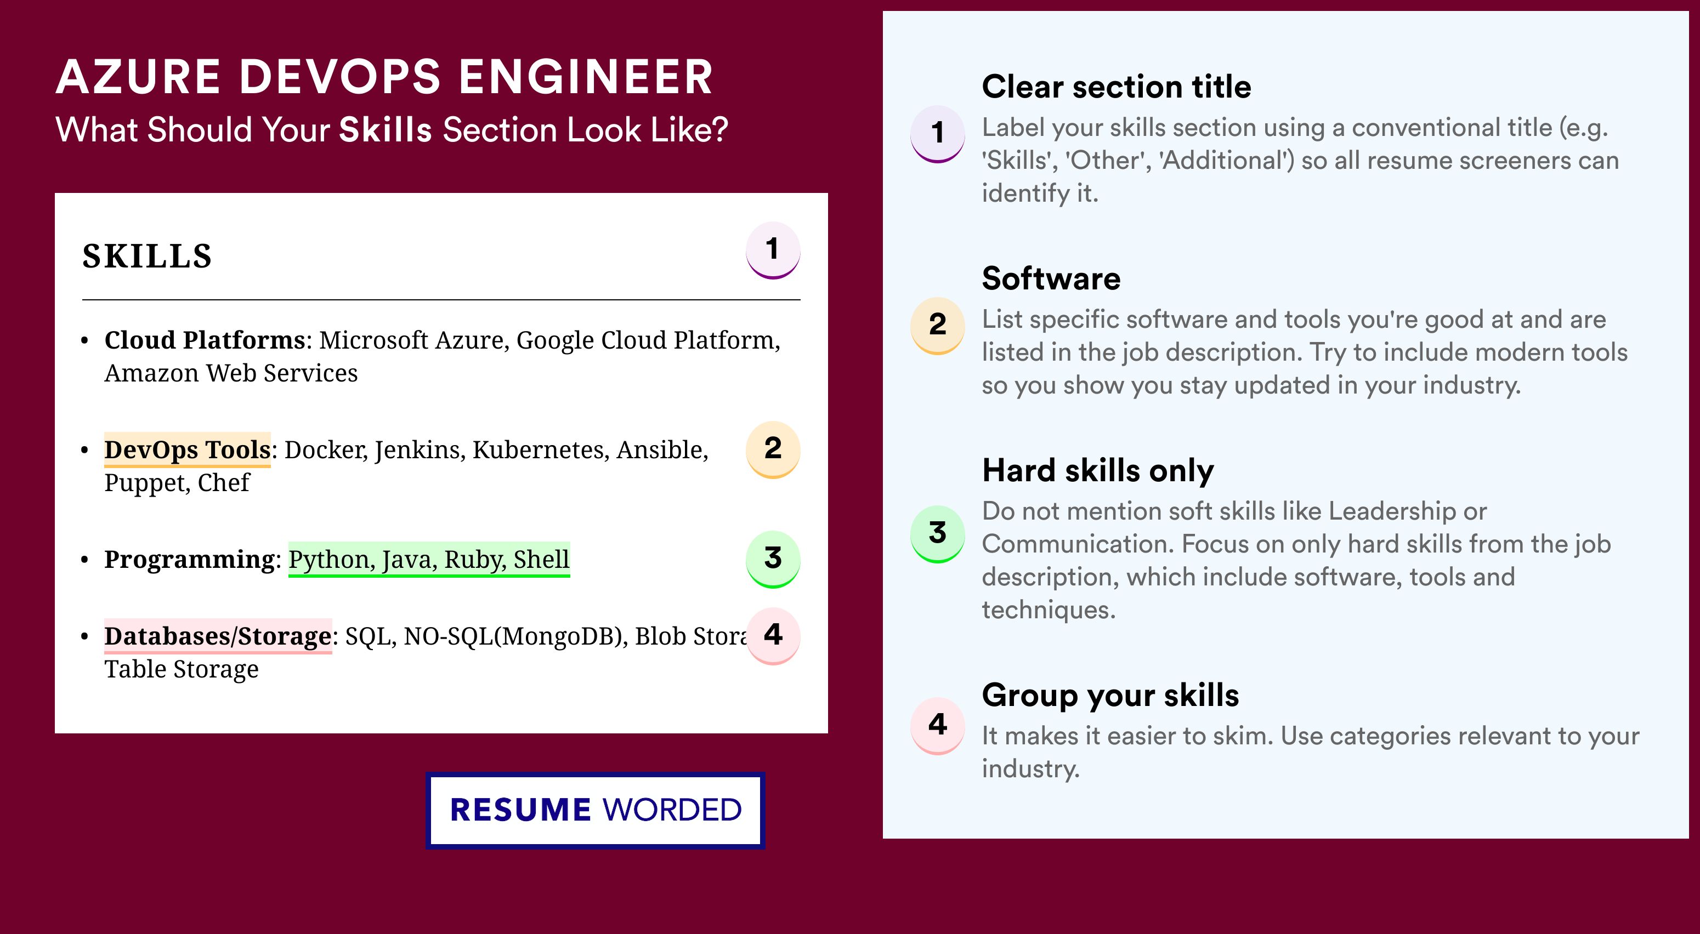
Task: Click the green number 3 badge beside Programming line
Action: coord(773,559)
